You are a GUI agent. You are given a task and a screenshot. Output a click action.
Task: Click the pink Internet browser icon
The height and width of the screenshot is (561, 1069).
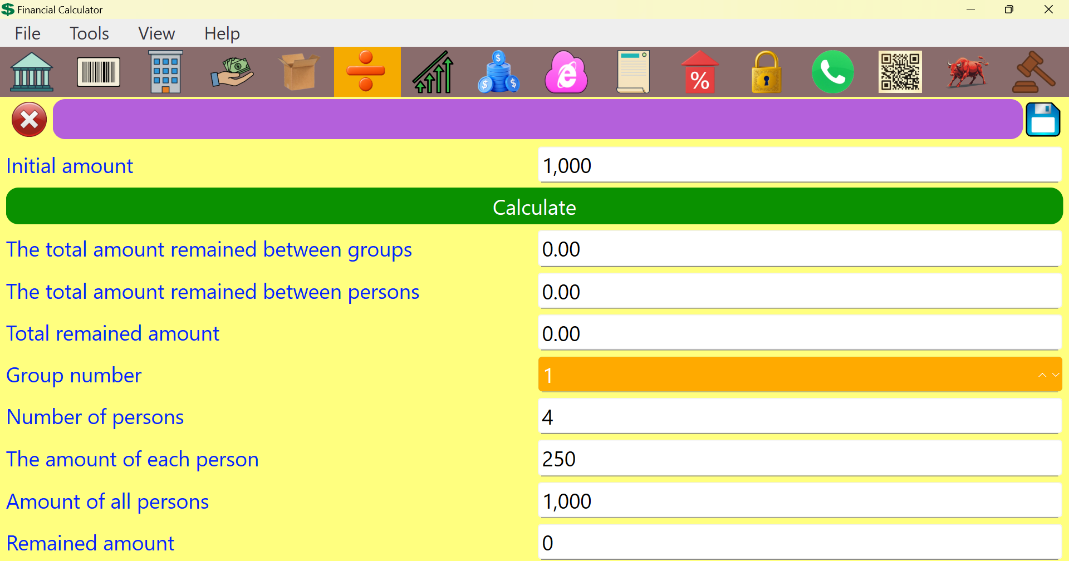click(566, 72)
